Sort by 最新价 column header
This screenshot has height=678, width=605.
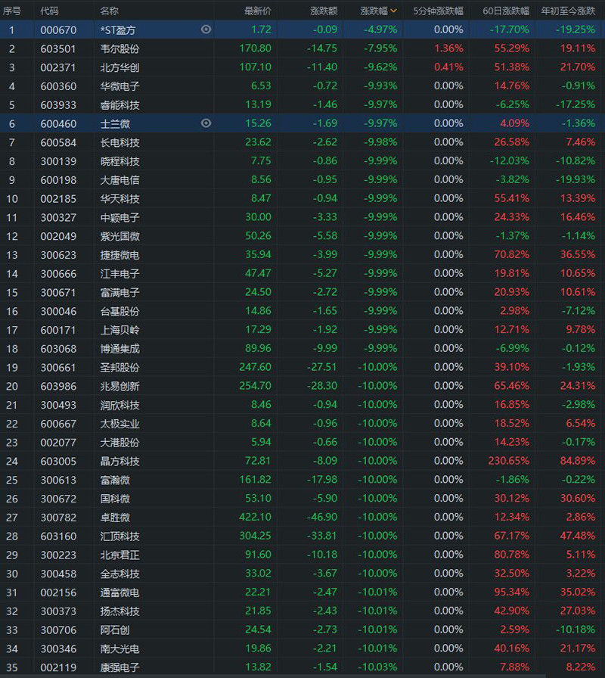pos(258,11)
